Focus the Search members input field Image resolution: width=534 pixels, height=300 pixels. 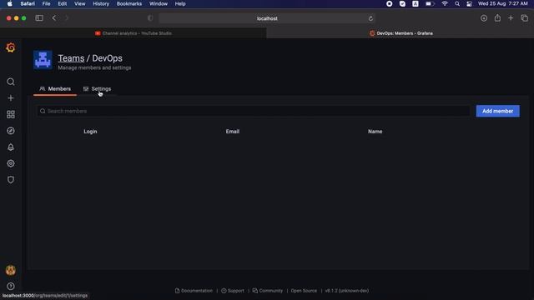254,111
